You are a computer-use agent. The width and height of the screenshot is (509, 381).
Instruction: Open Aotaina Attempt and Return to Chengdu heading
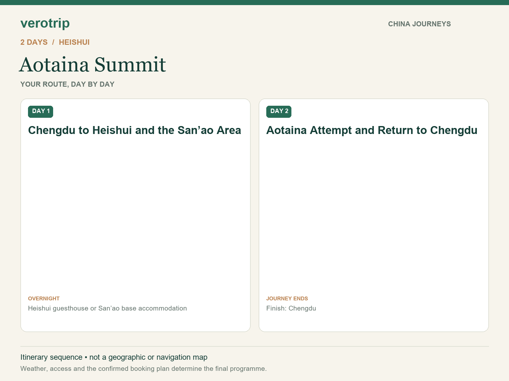[372, 130]
